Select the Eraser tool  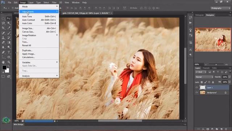tap(3, 42)
